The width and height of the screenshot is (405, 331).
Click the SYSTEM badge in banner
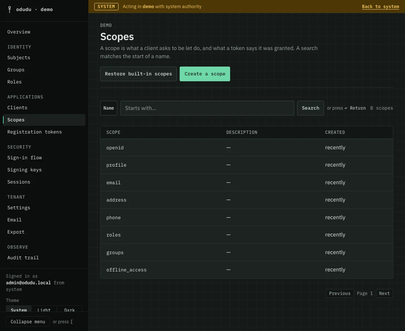point(106,7)
